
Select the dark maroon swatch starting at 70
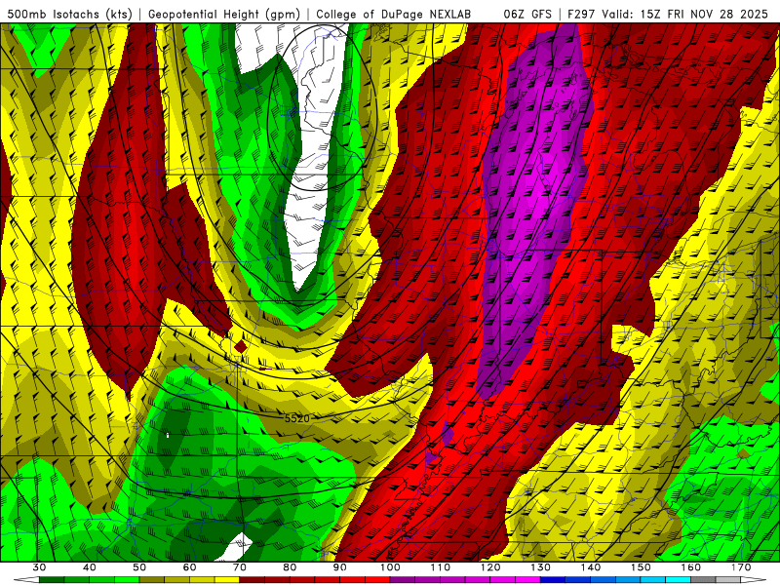click(252, 579)
